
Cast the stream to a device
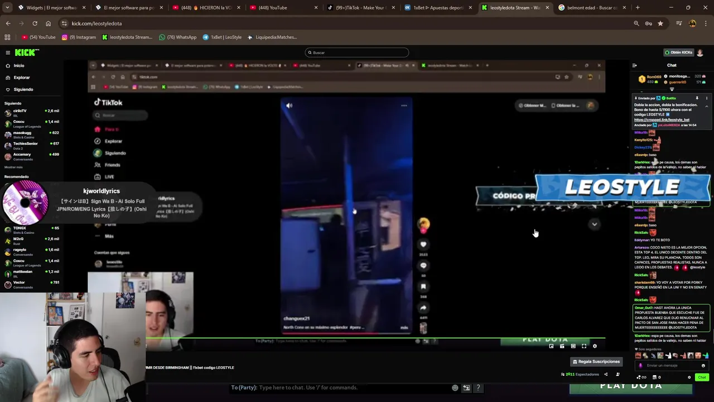click(562, 346)
